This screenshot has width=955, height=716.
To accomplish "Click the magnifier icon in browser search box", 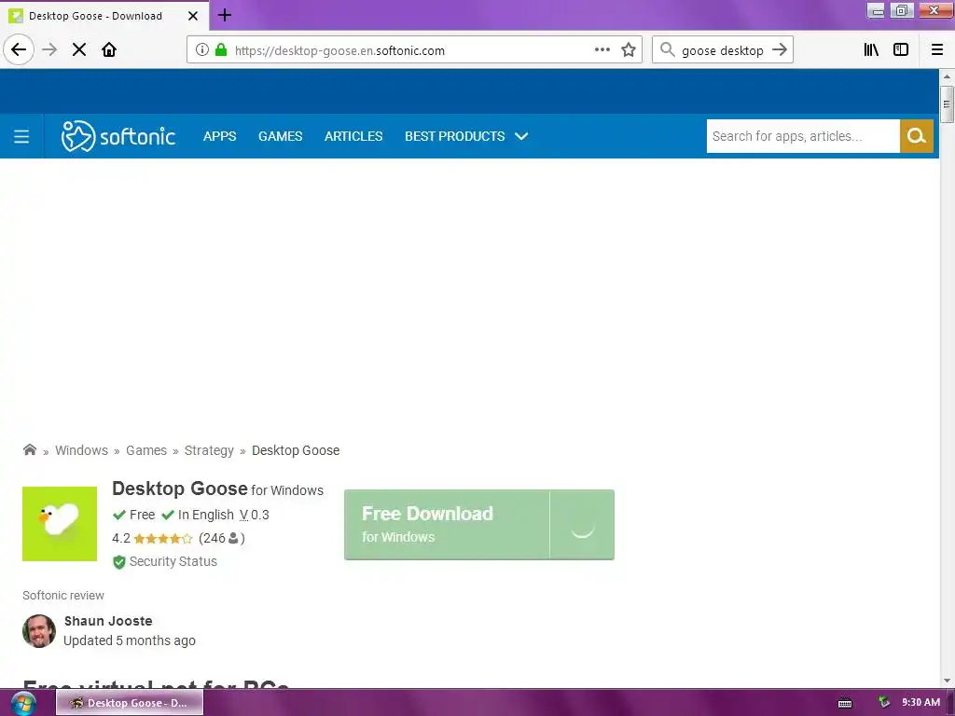I will click(668, 50).
